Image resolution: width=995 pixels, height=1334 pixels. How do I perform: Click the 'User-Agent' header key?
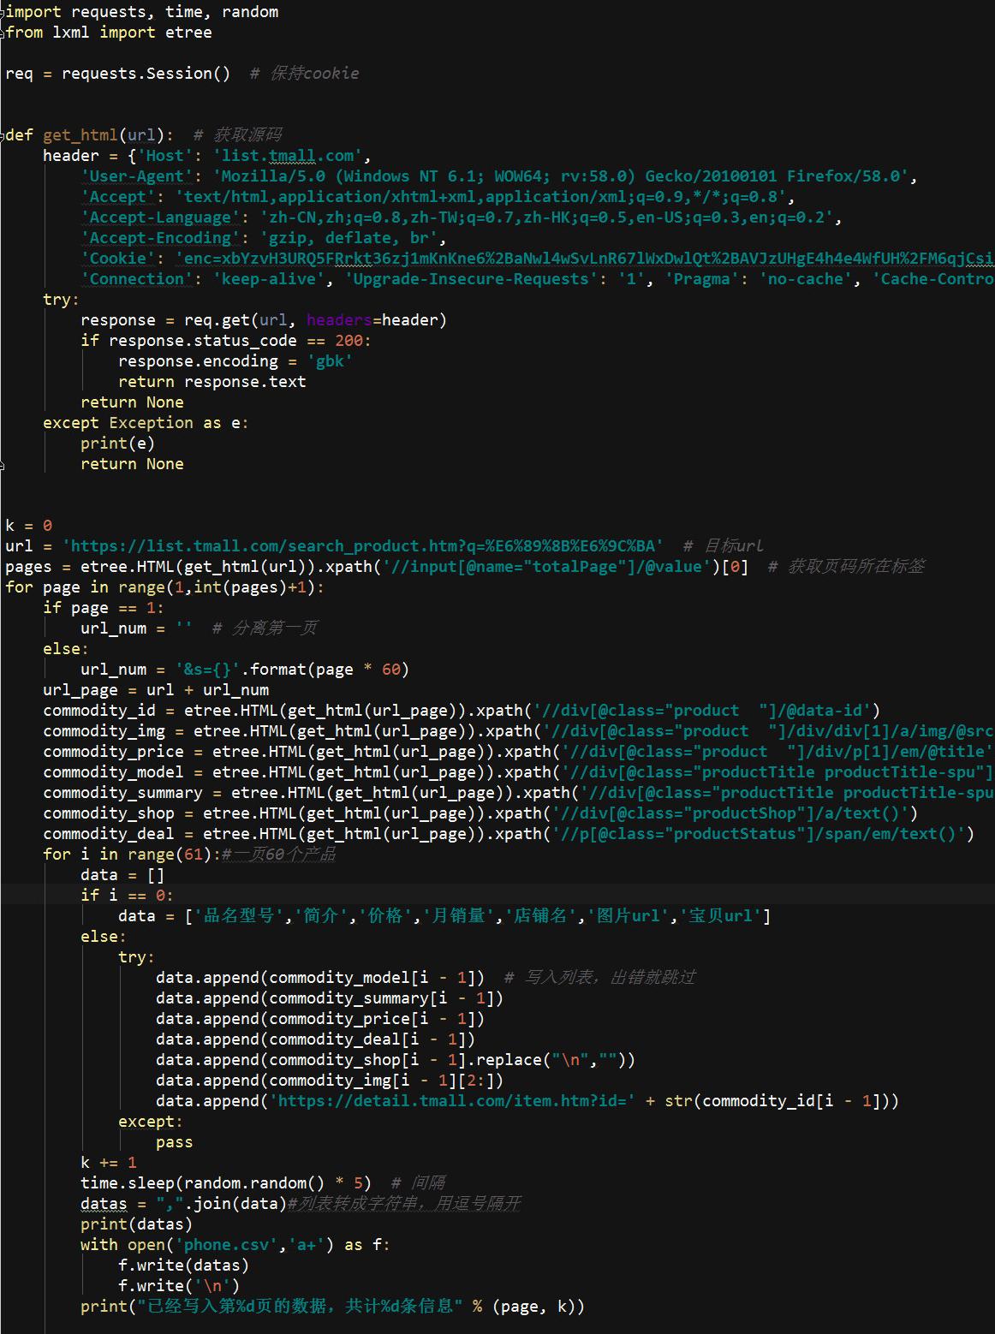coord(137,176)
